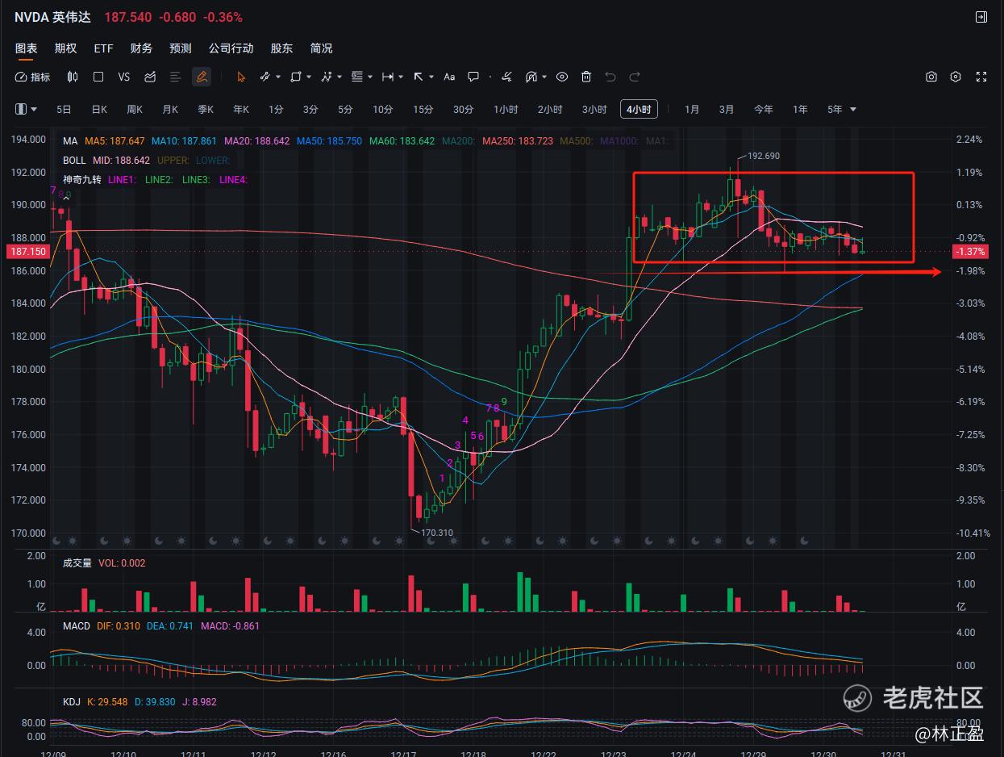Switch to 1小时 interval
This screenshot has width=1004, height=757.
[506, 109]
